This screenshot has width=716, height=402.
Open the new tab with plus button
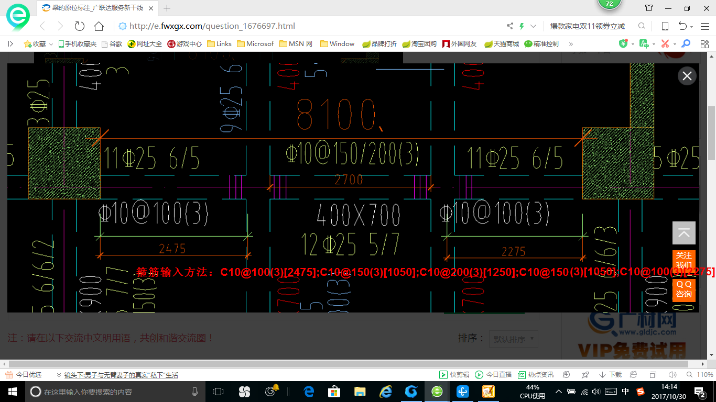click(167, 8)
